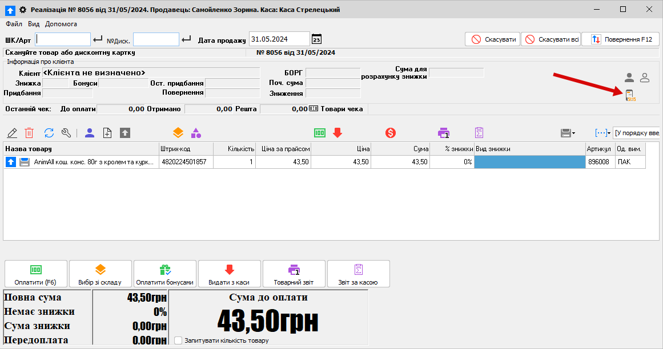Viewport: 663px width, 349px height.
Task: Open the gray printer dropdown arrow
Action: 573,133
